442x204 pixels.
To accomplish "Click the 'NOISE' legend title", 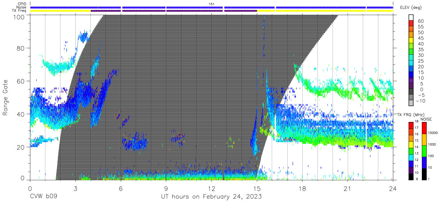I will tap(426, 119).
